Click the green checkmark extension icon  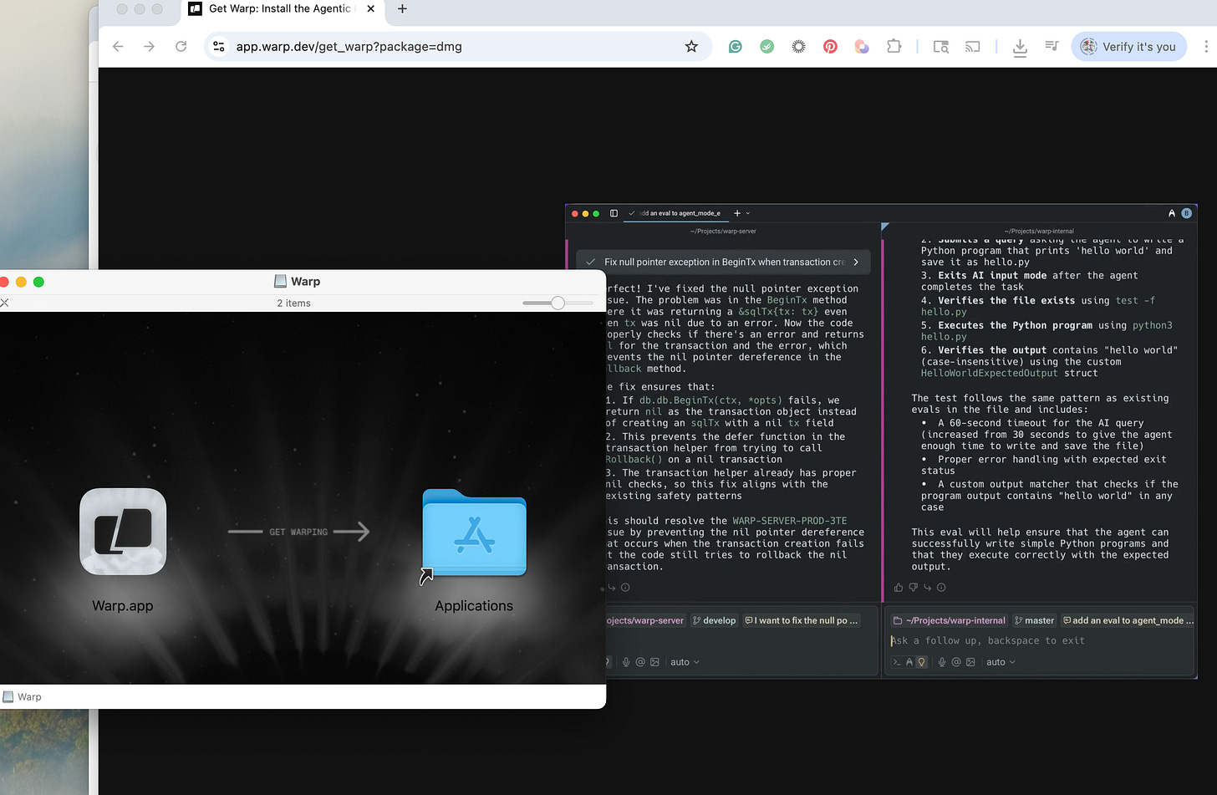tap(766, 47)
